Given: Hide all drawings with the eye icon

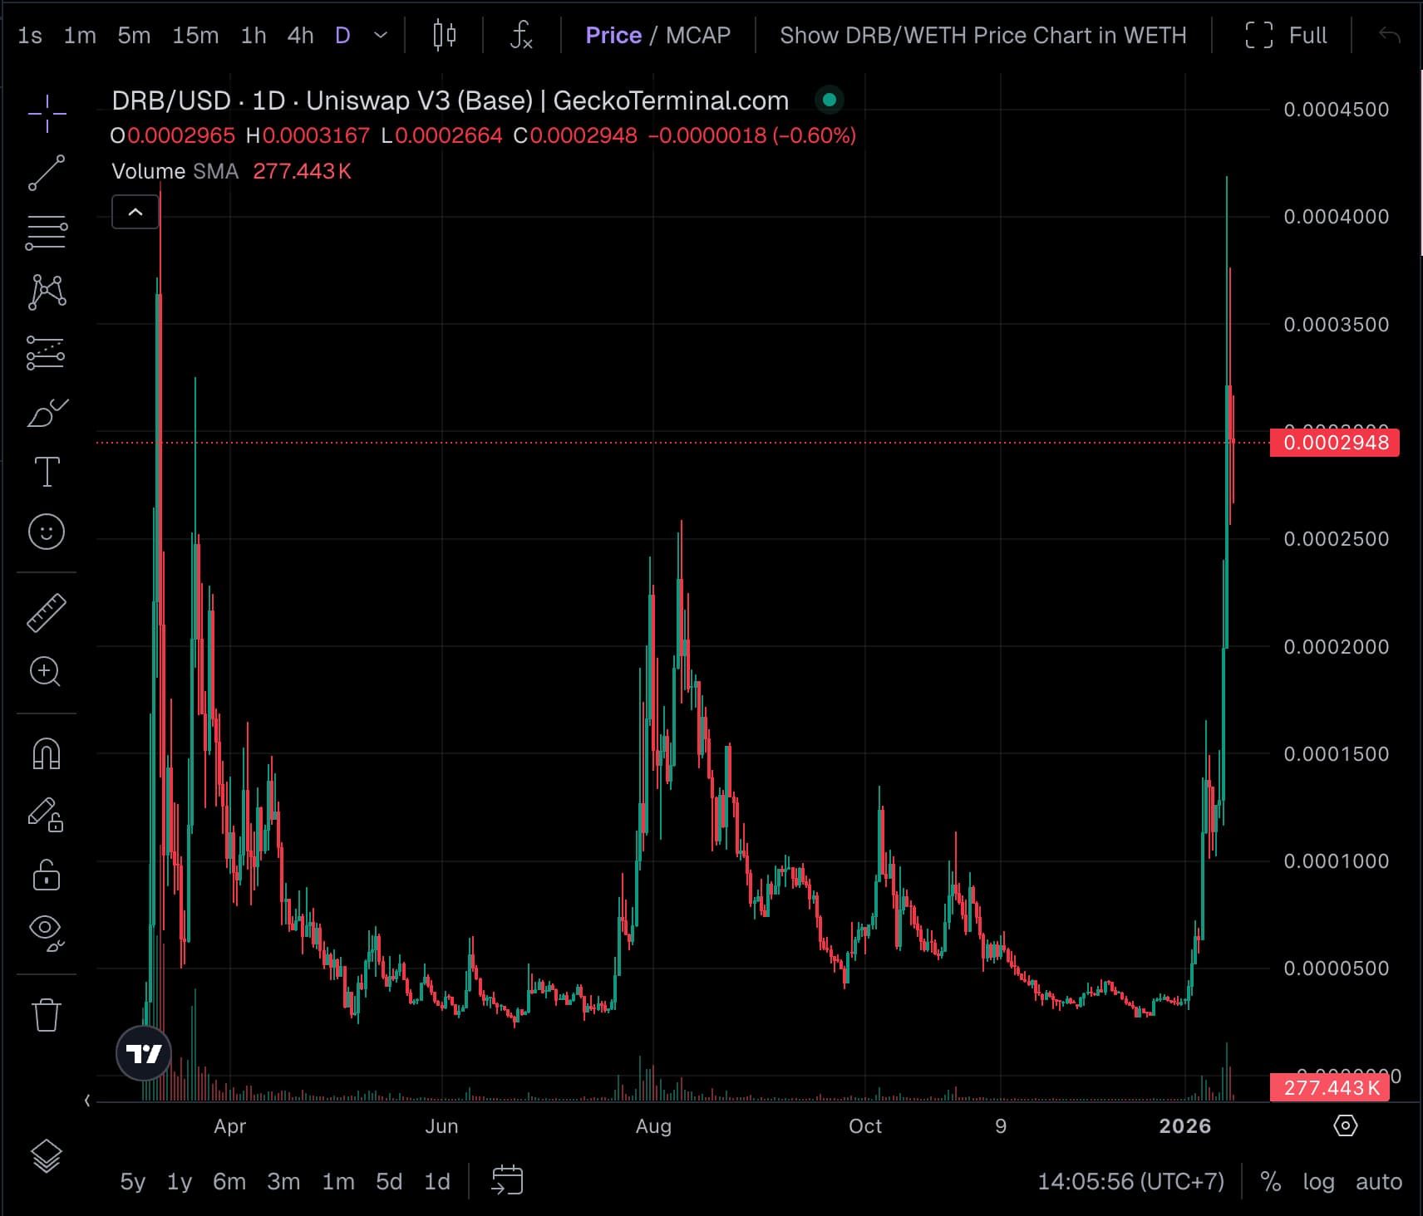Looking at the screenshot, I should tap(47, 930).
